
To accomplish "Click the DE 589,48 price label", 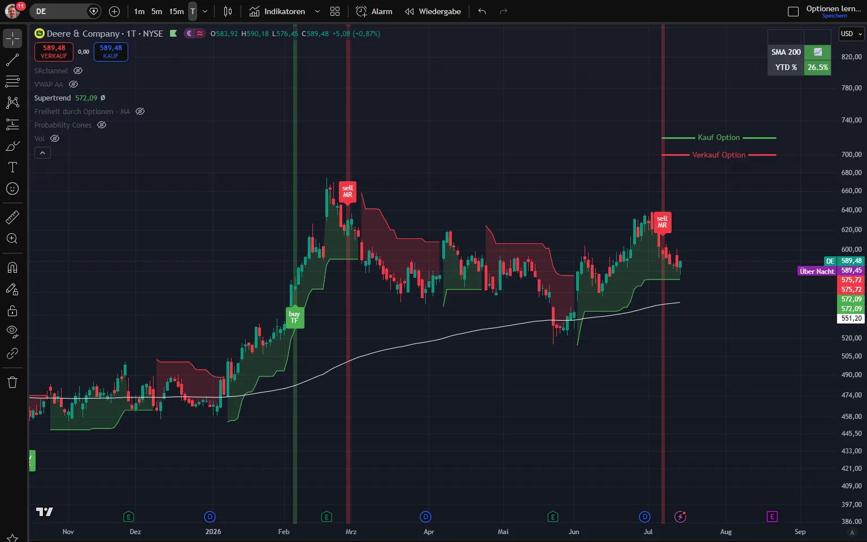I will (844, 261).
